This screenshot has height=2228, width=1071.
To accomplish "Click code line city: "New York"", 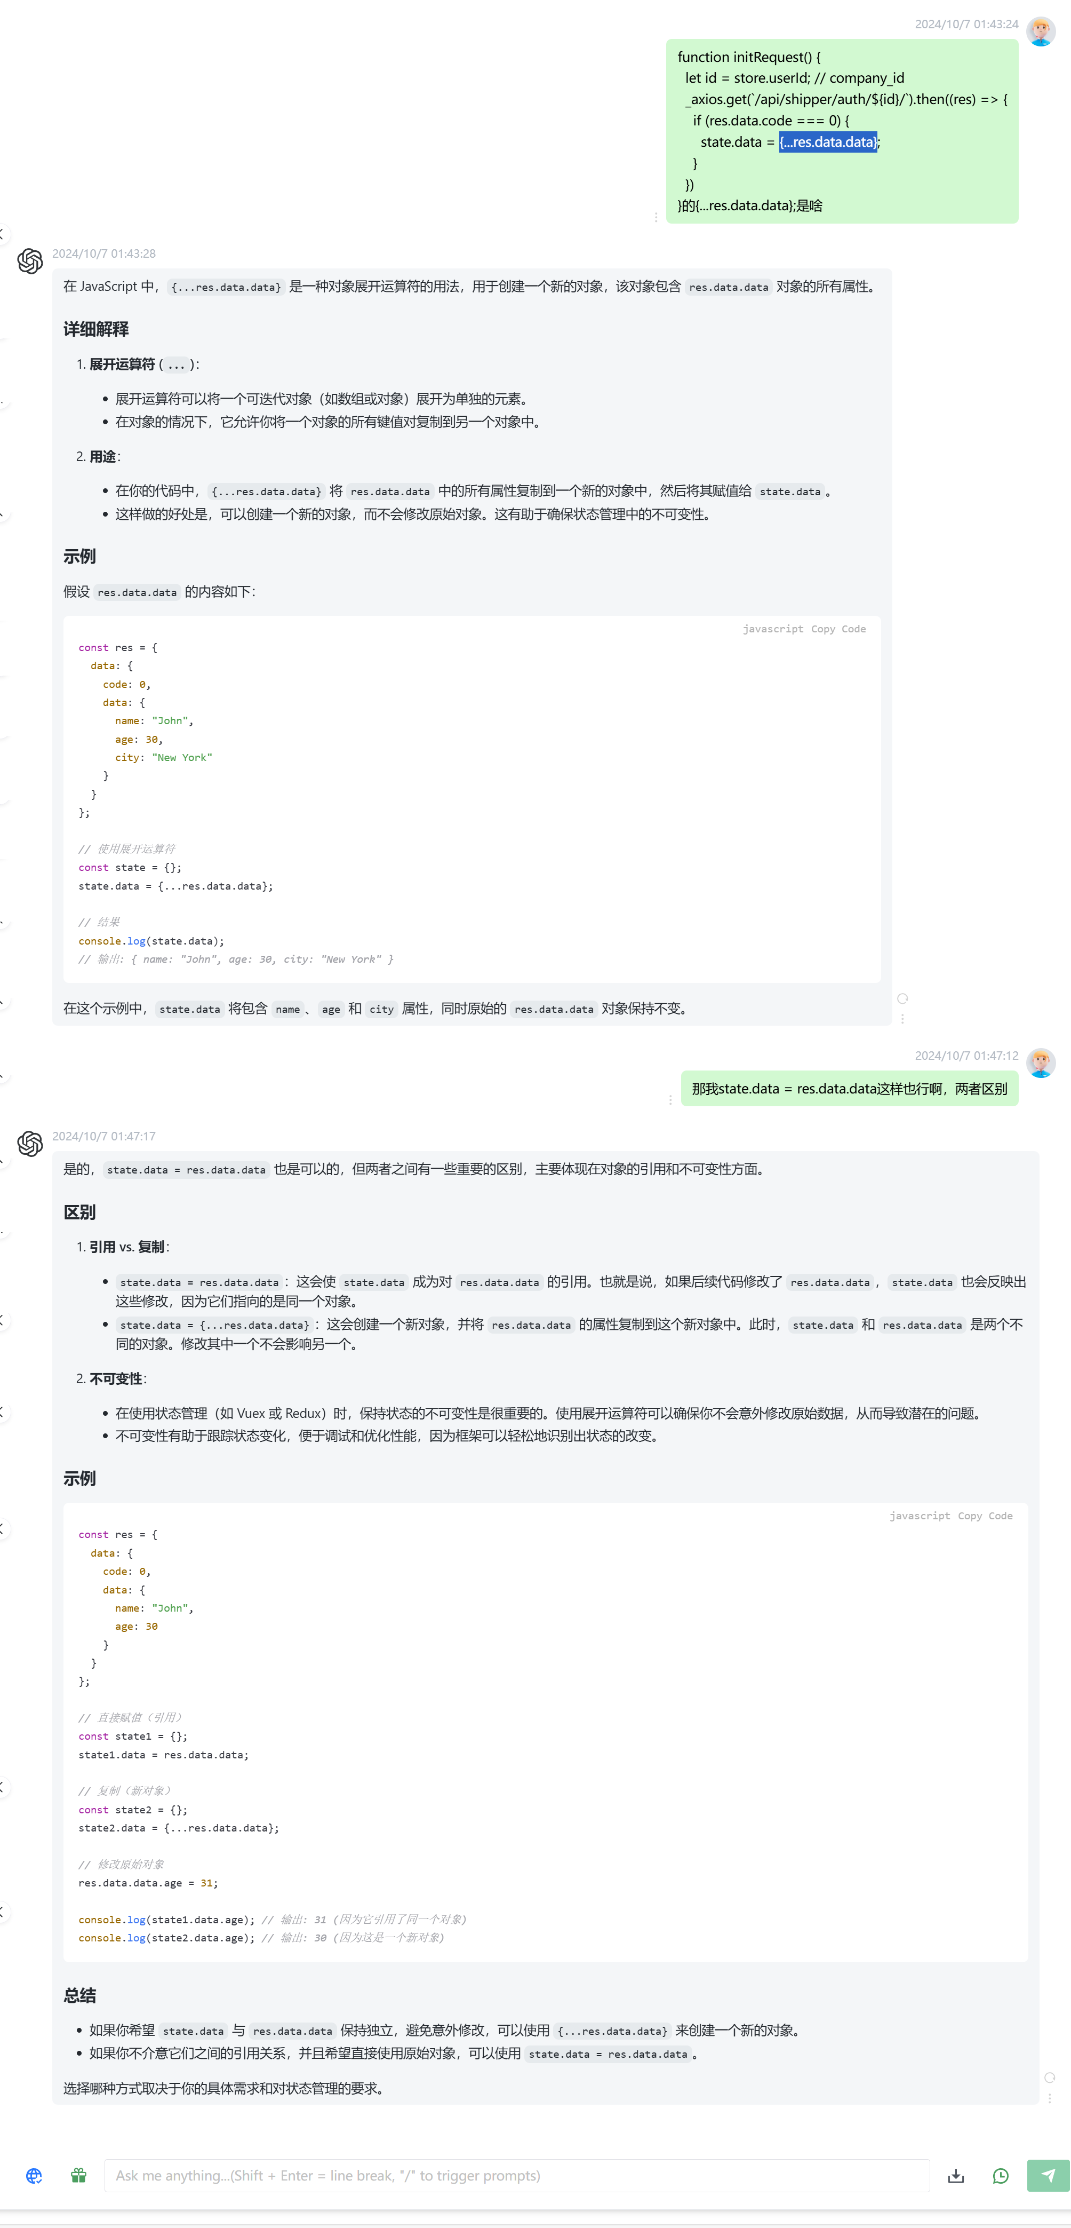I will 163,757.
